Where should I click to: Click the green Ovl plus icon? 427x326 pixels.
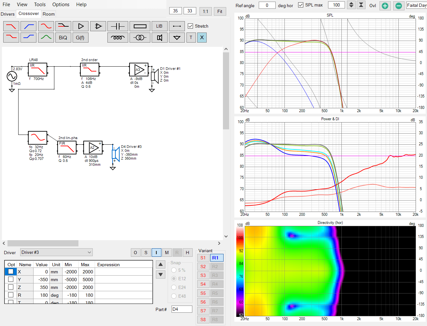tap(385, 6)
